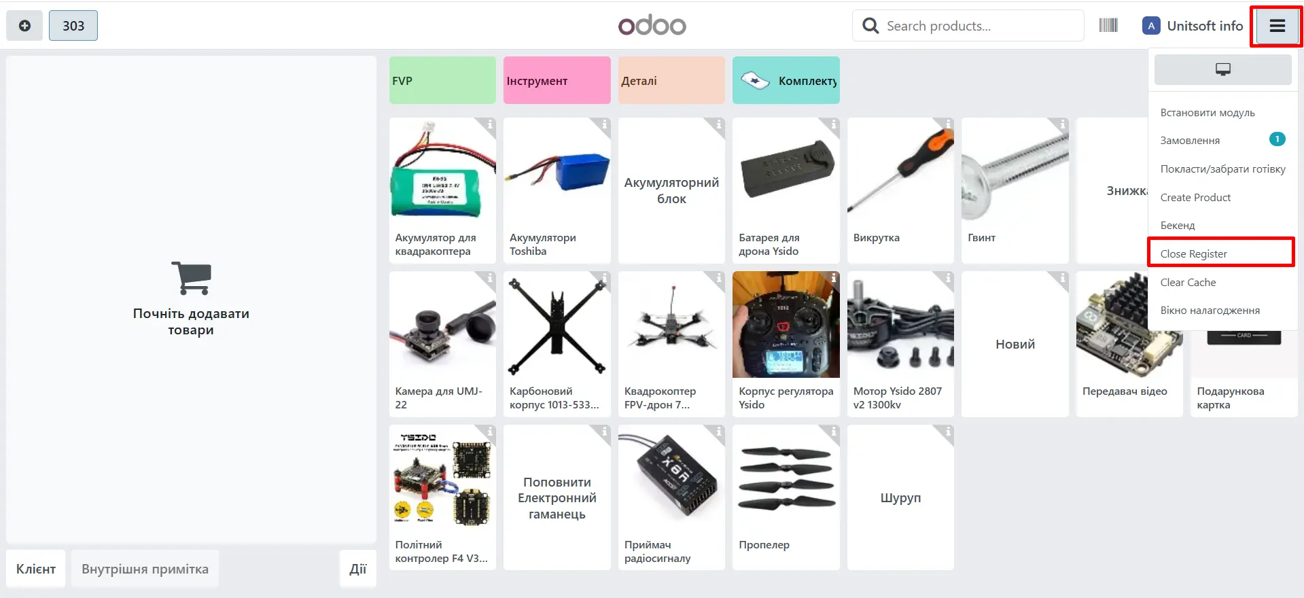
Task: Add Квадрокоптер FPV-дрон product to order
Action: coord(671,344)
